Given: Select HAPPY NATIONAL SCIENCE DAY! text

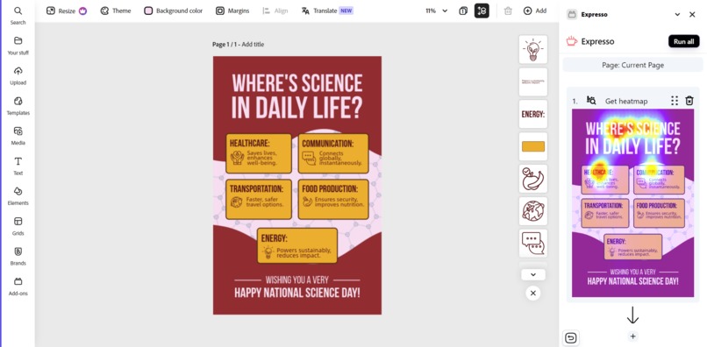Looking at the screenshot, I should [297, 293].
